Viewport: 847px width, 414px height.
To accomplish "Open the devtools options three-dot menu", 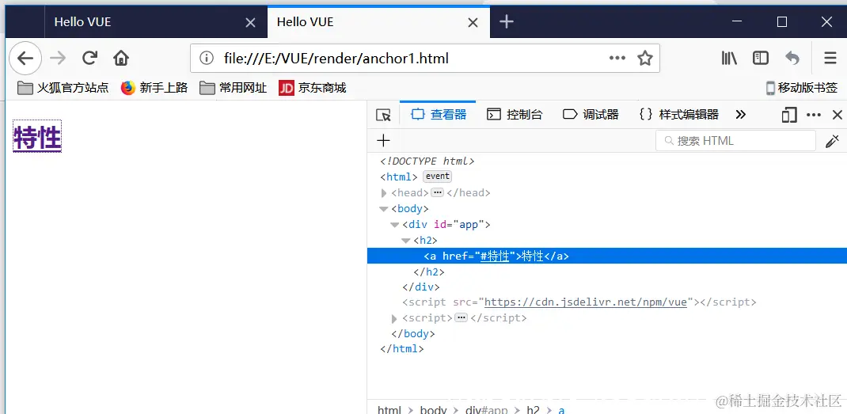I will [814, 115].
